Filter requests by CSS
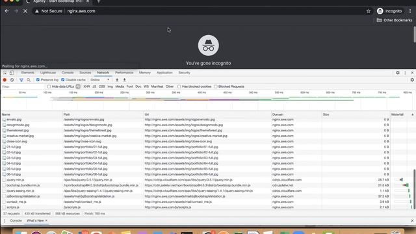416x234 pixels. [x=102, y=86]
